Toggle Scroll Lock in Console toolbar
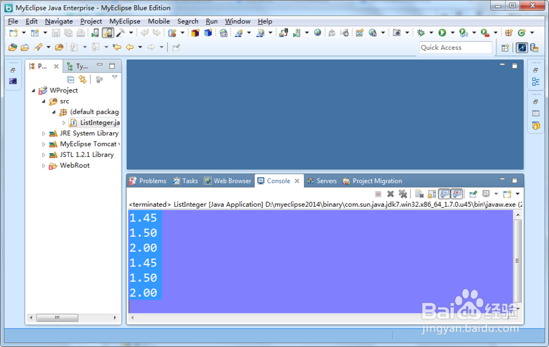 click(x=432, y=194)
